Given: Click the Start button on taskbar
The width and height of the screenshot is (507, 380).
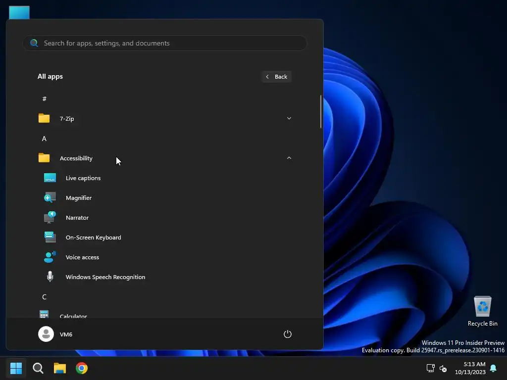Looking at the screenshot, I should pos(16,368).
